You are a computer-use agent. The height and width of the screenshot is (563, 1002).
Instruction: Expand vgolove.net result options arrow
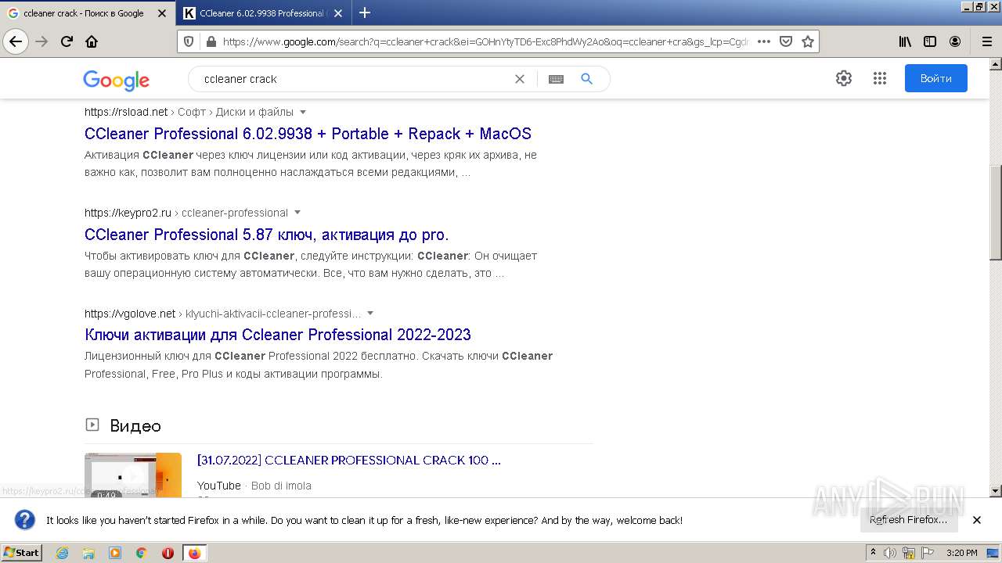tap(370, 314)
